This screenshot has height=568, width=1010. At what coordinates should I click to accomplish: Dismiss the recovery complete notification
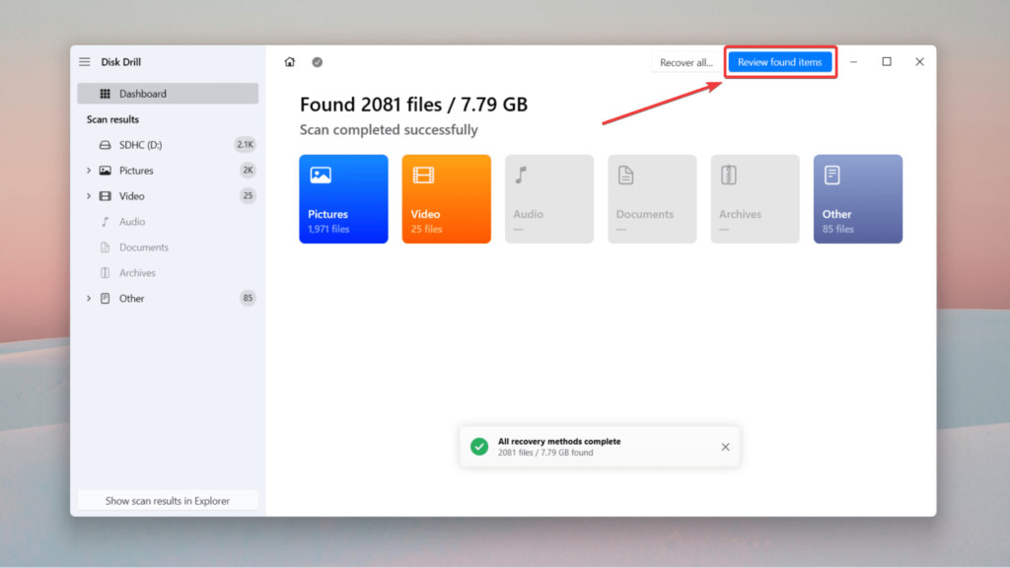(725, 447)
